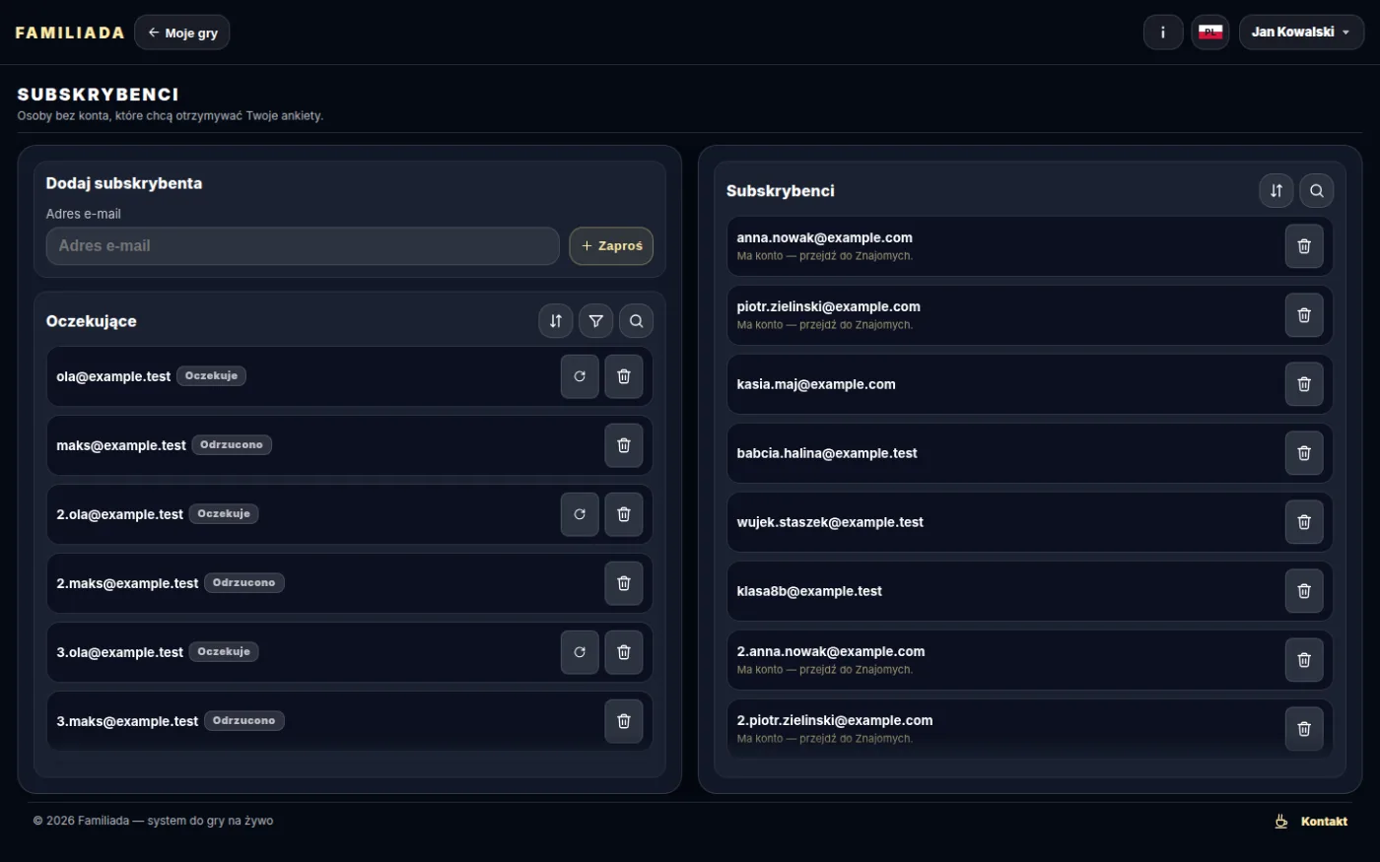
Task: Resend invitation to ola@example.test
Action: click(580, 376)
